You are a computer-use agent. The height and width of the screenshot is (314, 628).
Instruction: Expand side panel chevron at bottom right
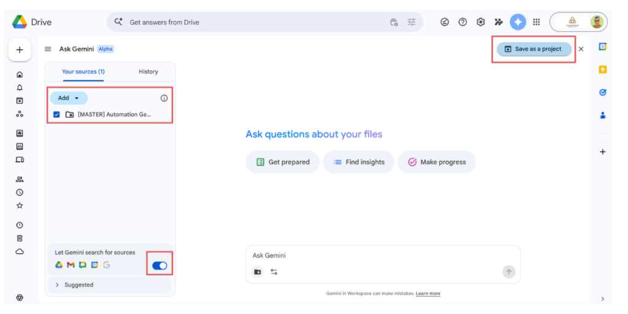pyautogui.click(x=602, y=299)
